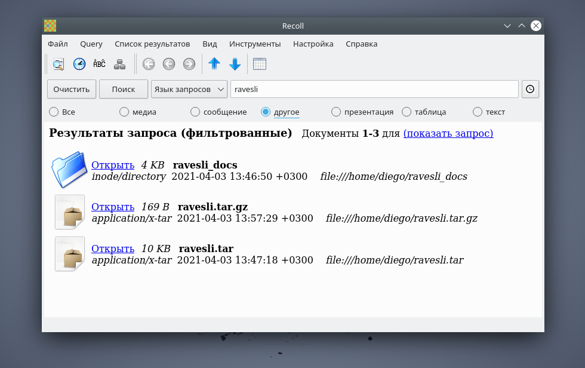Select the 'другое' filter radio button

pos(266,112)
